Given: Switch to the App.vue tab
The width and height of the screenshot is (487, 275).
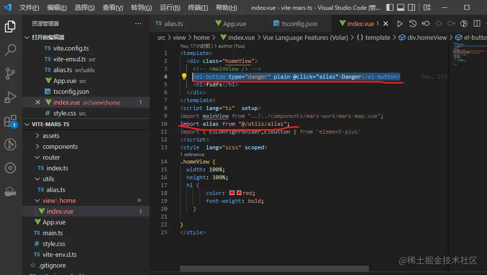Looking at the screenshot, I should click(236, 24).
